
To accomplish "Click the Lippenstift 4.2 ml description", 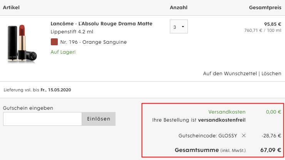I will (x=72, y=32).
